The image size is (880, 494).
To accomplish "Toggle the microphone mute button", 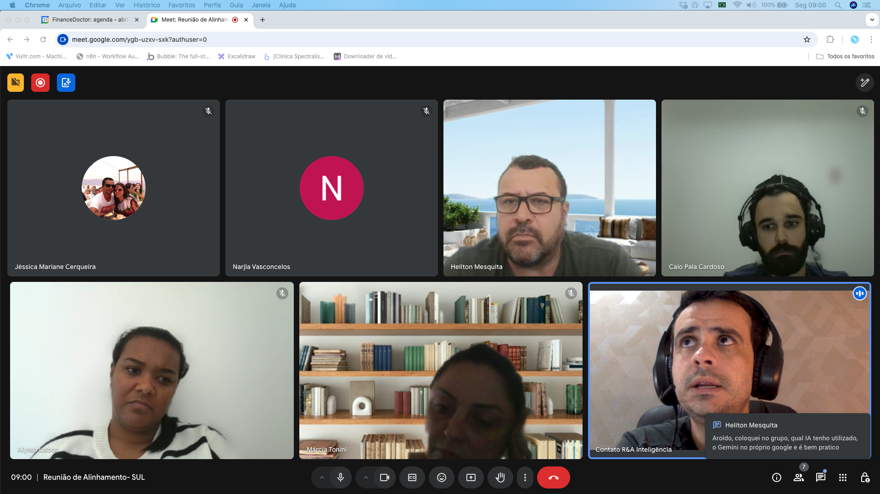I will click(341, 477).
